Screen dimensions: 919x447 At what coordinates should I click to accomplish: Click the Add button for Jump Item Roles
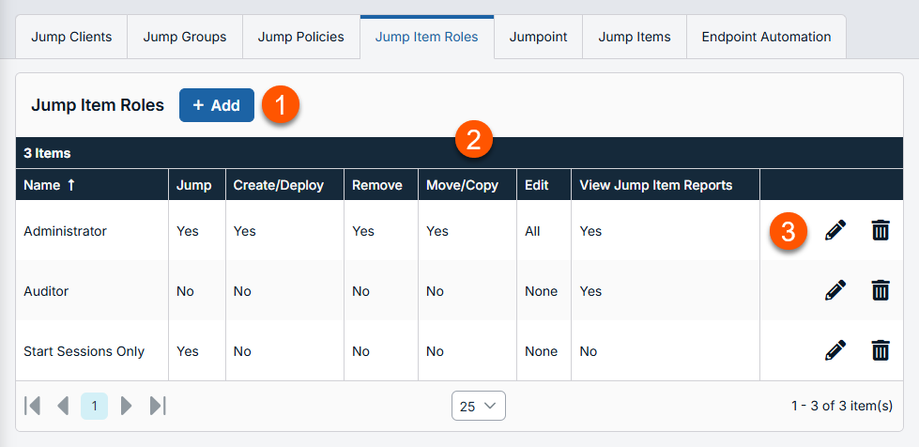(x=217, y=105)
